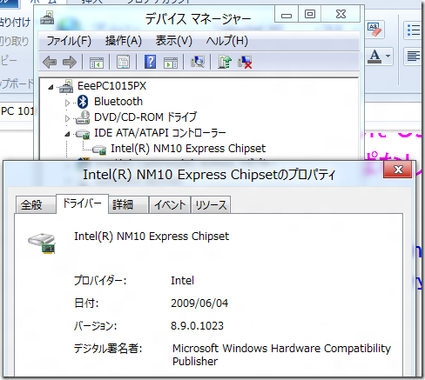Open the font color dropdown arrow in Word
Screen dimensions: 425x380
coord(388,56)
